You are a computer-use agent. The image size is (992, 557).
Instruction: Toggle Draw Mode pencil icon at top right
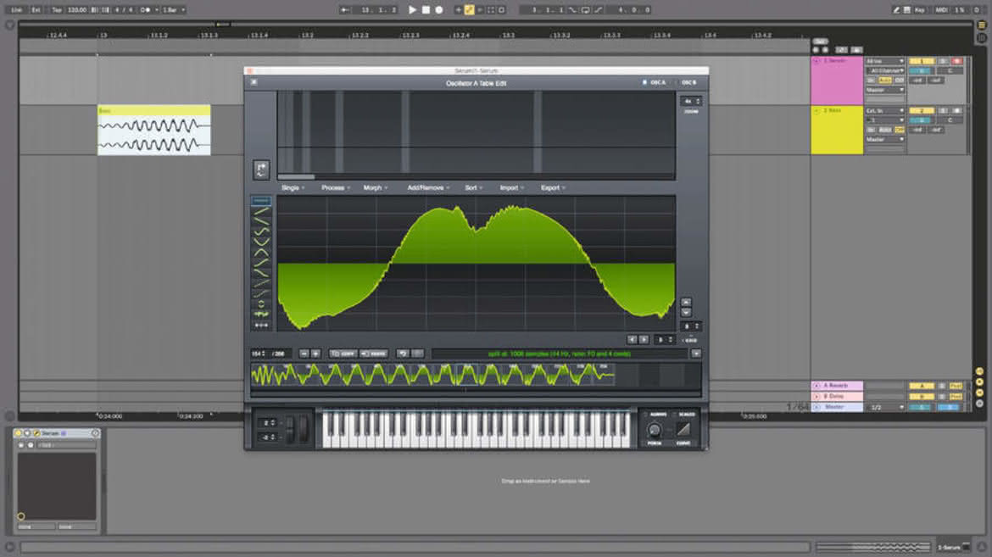click(x=896, y=9)
